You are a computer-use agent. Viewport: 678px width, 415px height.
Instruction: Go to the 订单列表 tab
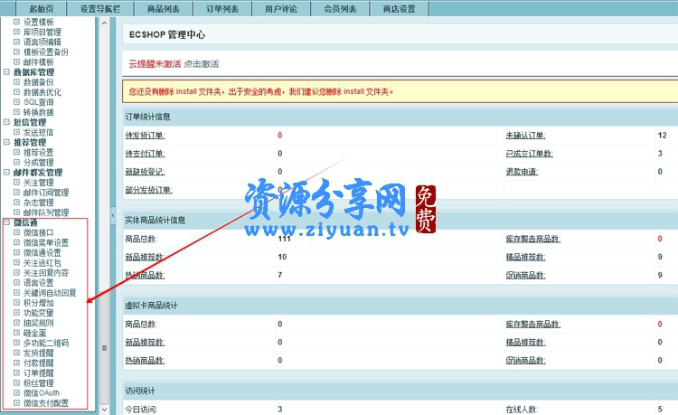tap(222, 9)
